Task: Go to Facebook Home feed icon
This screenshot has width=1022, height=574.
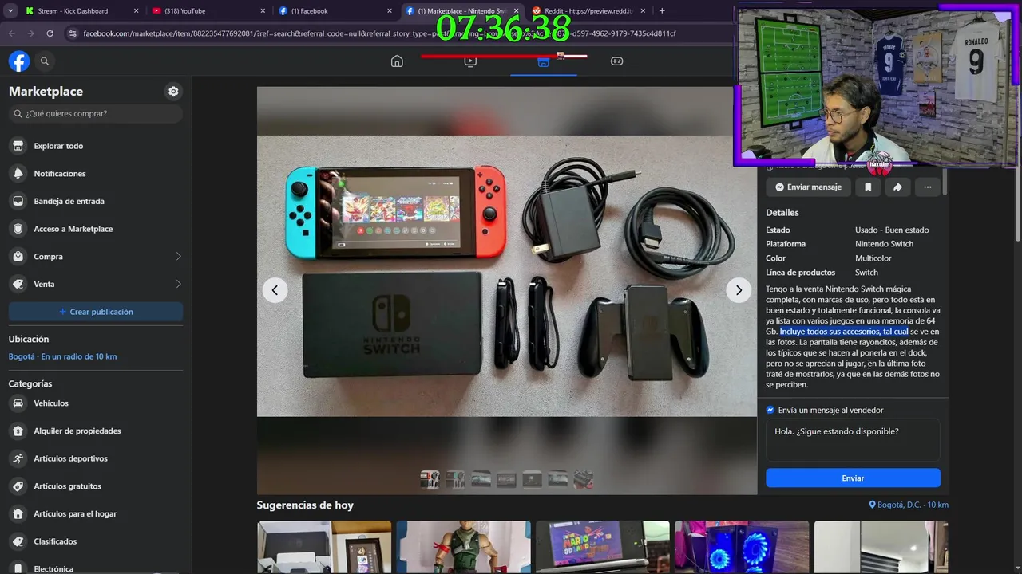Action: [x=397, y=61]
